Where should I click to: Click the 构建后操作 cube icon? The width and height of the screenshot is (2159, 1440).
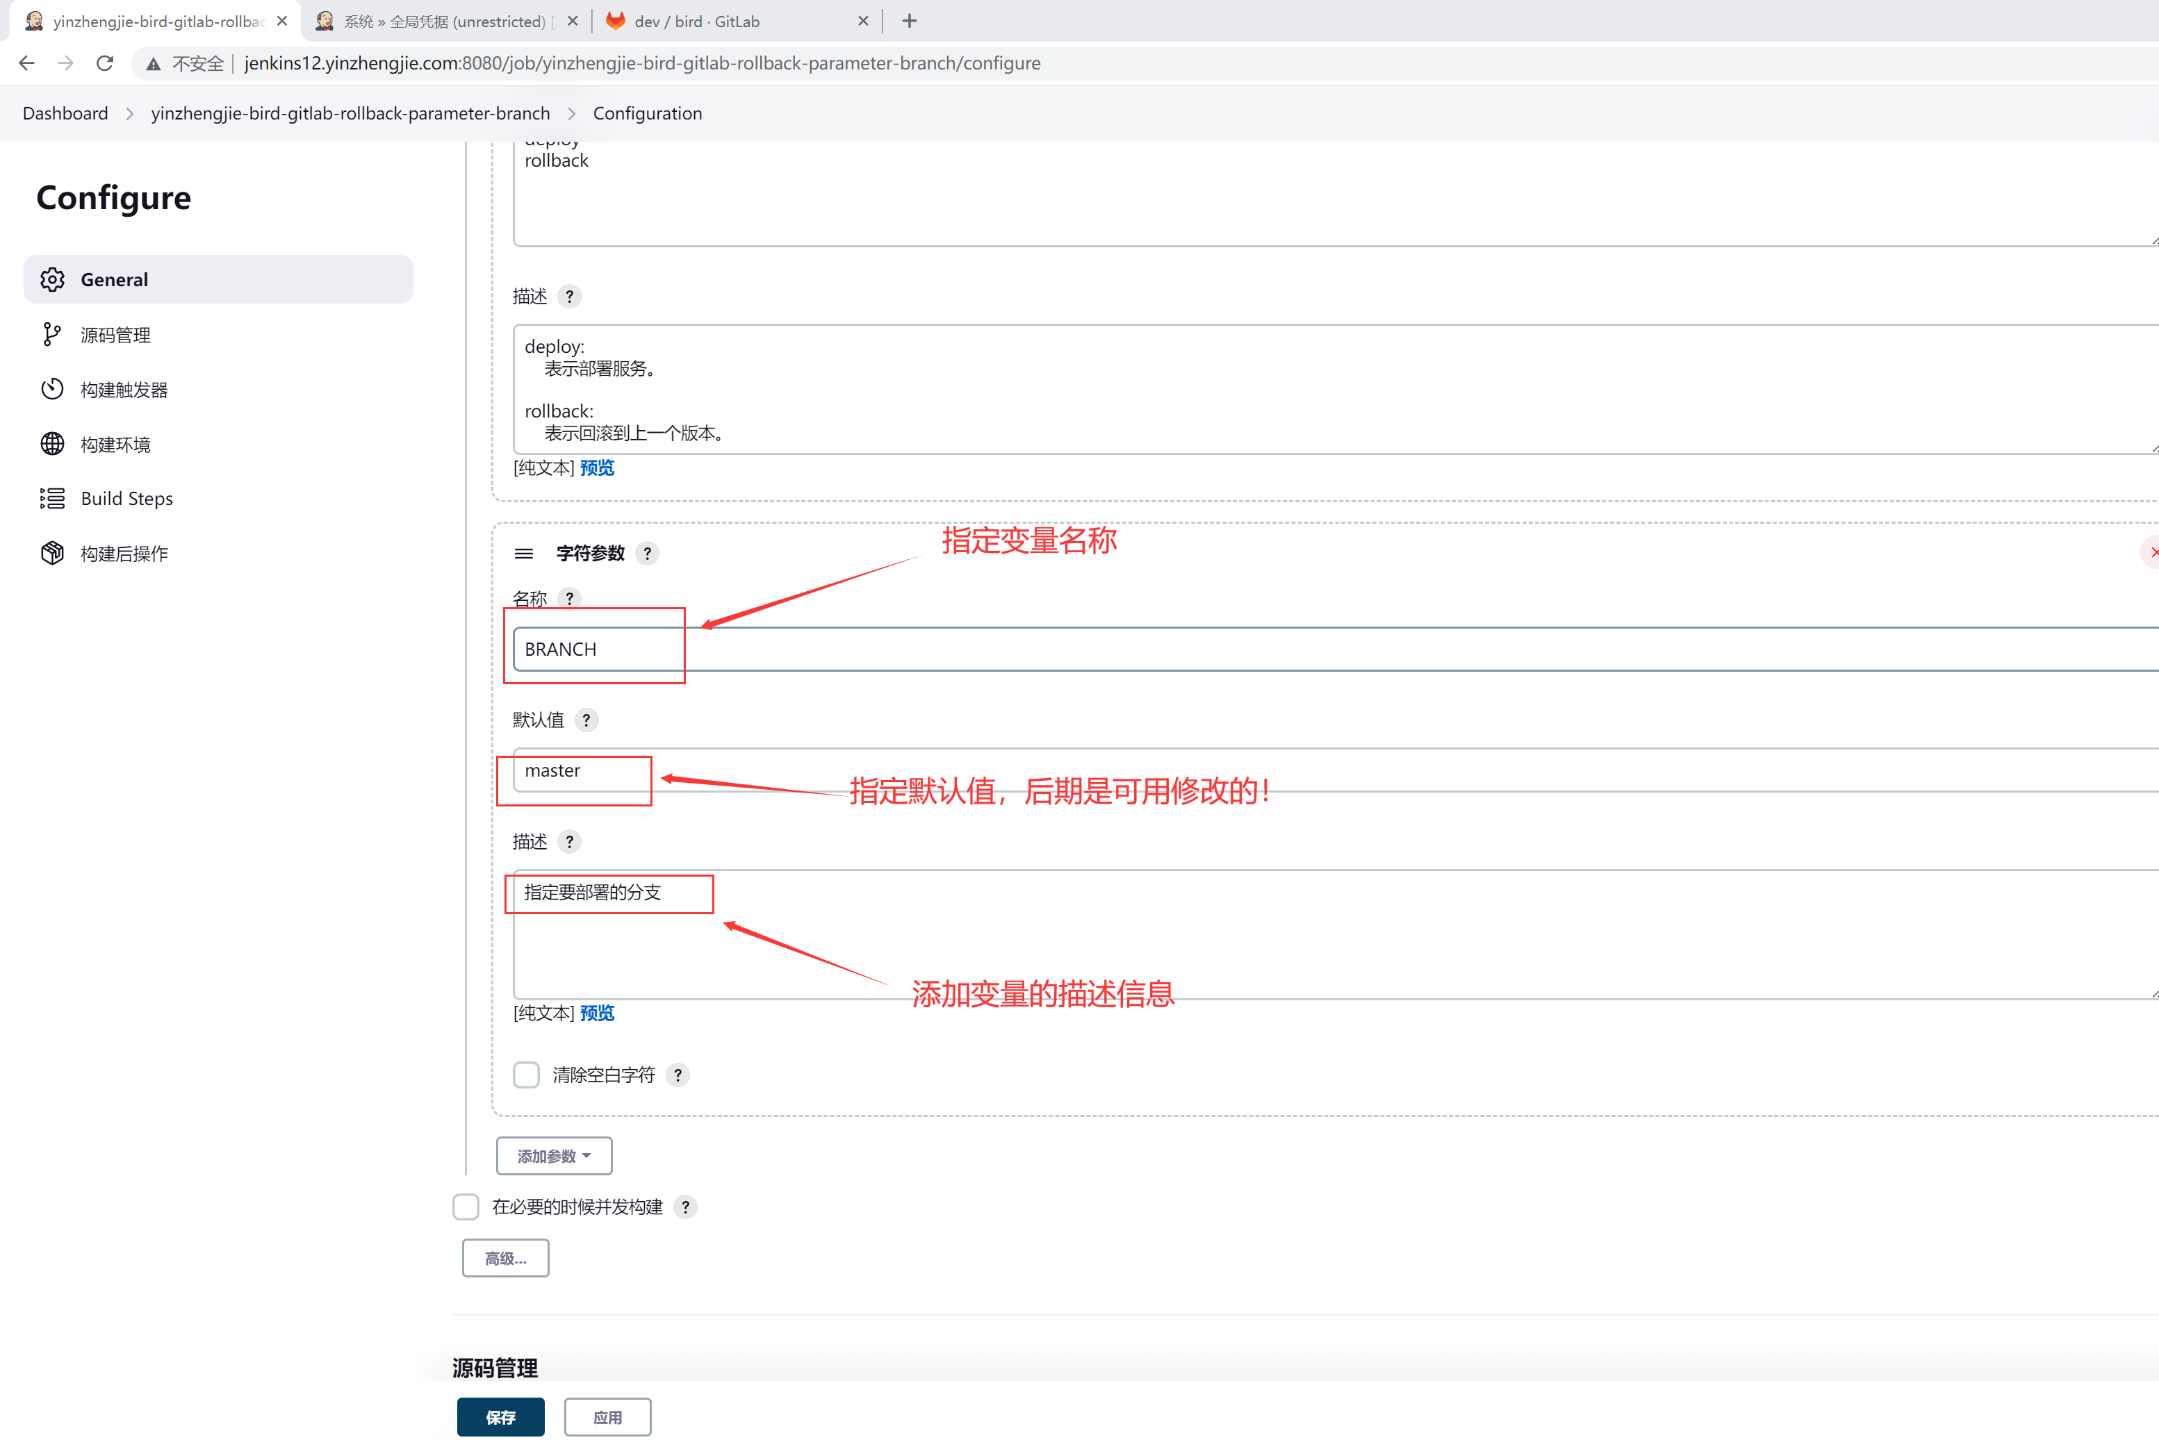(x=52, y=553)
